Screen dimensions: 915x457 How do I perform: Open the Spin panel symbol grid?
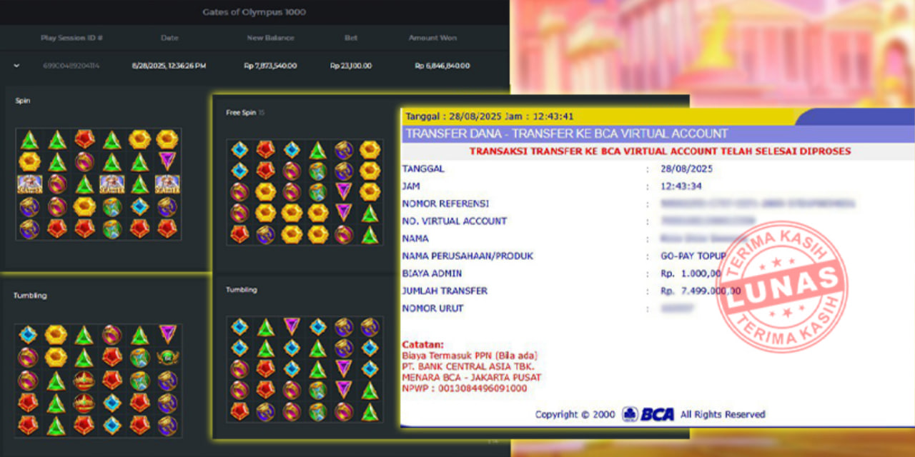(98, 184)
